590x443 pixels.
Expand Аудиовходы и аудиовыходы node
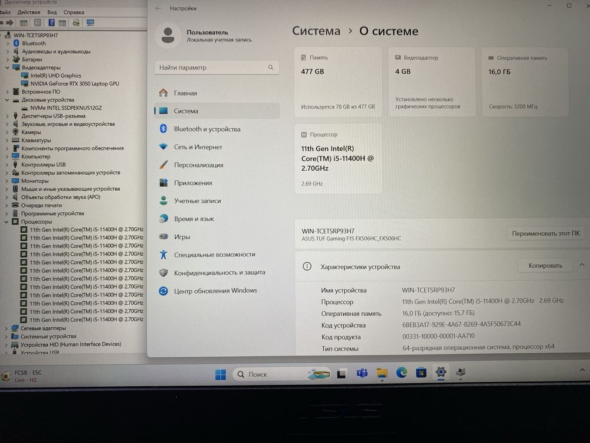pyautogui.click(x=7, y=51)
